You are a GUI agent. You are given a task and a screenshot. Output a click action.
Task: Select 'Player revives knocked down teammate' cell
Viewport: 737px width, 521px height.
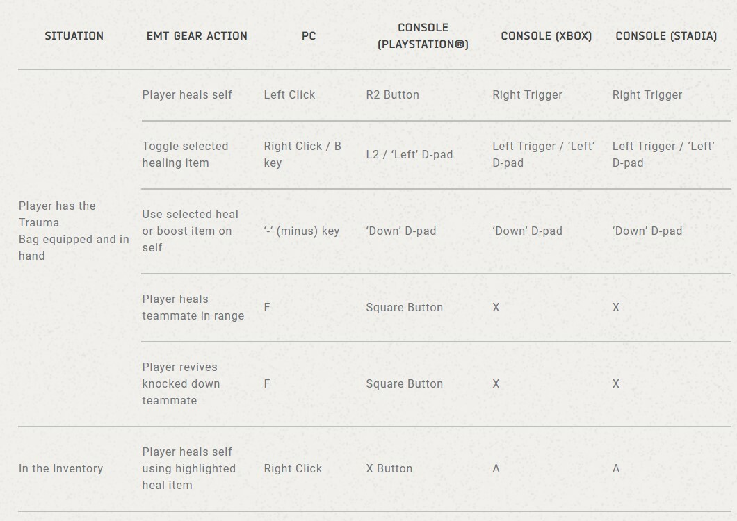(x=181, y=384)
